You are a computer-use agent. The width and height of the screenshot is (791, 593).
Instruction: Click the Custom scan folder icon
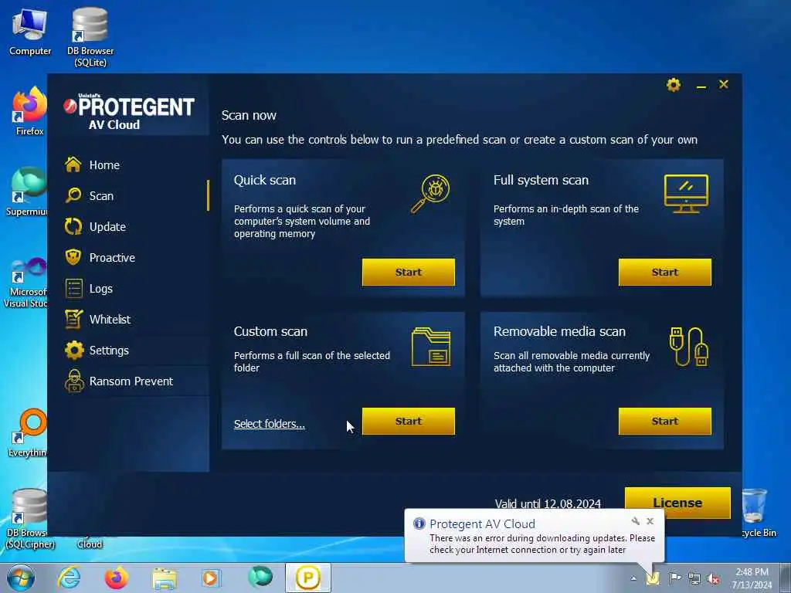point(431,347)
